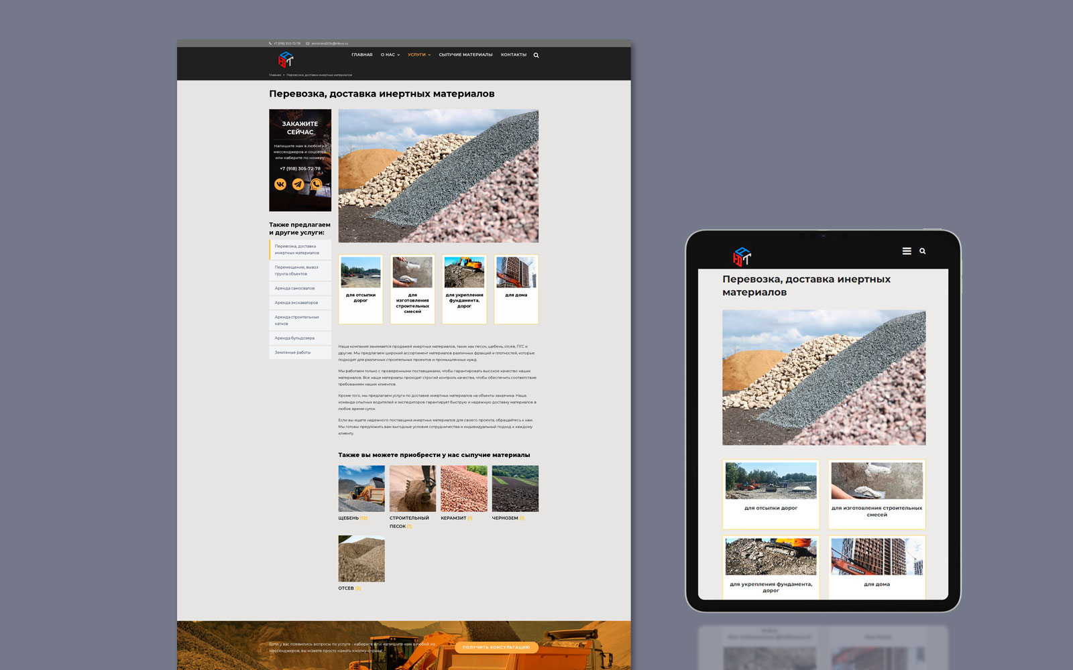Open the search icon in the desktop navigation
1073x670 pixels.
tap(536, 55)
